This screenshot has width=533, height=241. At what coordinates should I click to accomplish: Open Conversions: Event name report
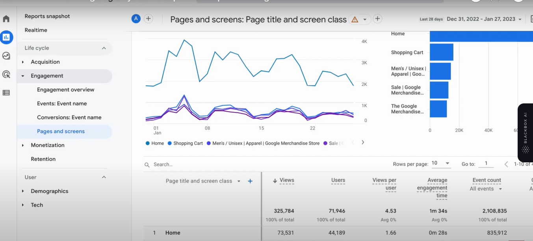[x=69, y=117]
